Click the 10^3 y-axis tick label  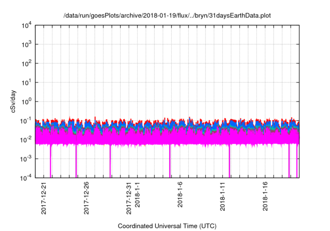[26, 44]
